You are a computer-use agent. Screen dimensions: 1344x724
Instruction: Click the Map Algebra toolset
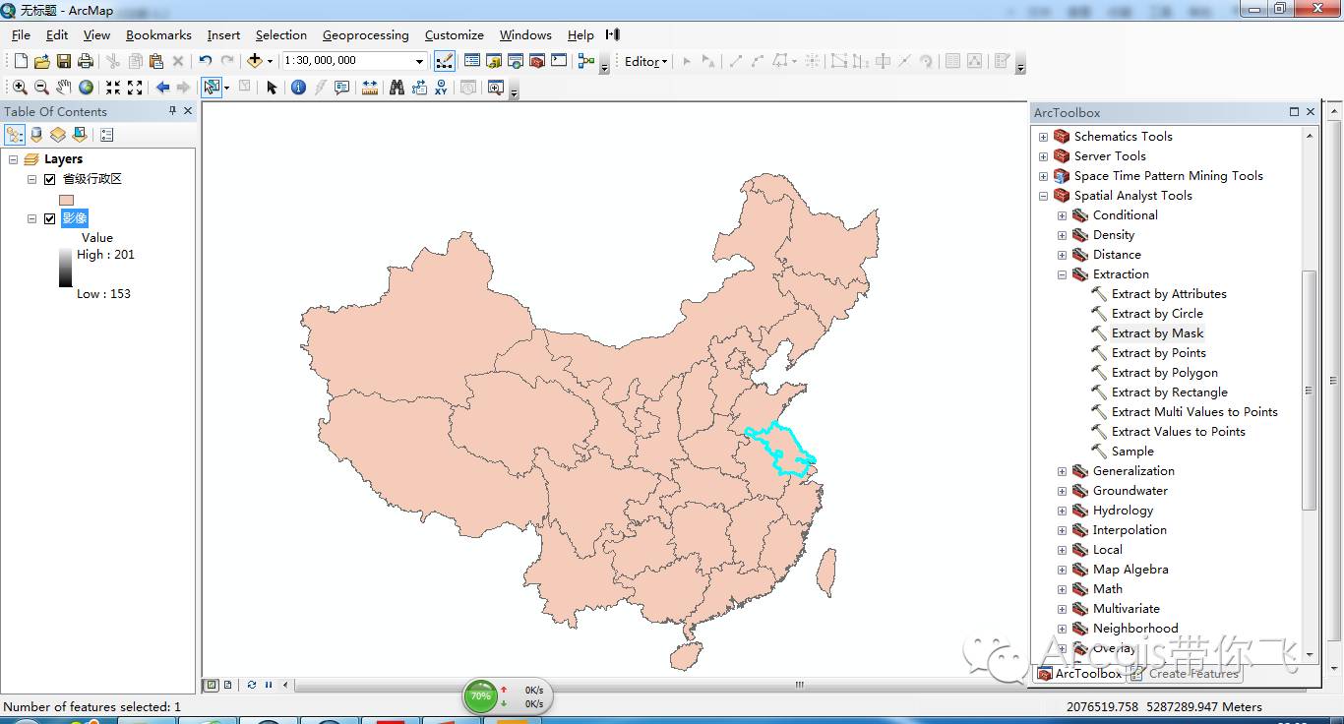click(1130, 570)
